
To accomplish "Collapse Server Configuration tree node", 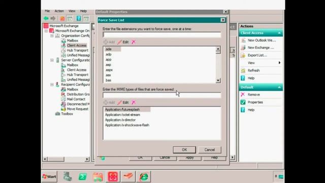I will pos(52,60).
